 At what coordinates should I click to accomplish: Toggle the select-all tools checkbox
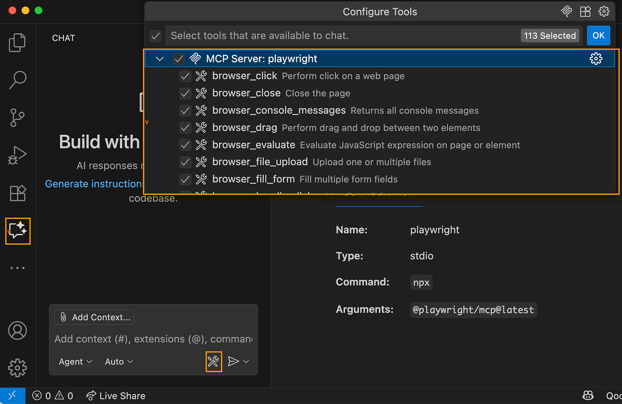tap(156, 36)
